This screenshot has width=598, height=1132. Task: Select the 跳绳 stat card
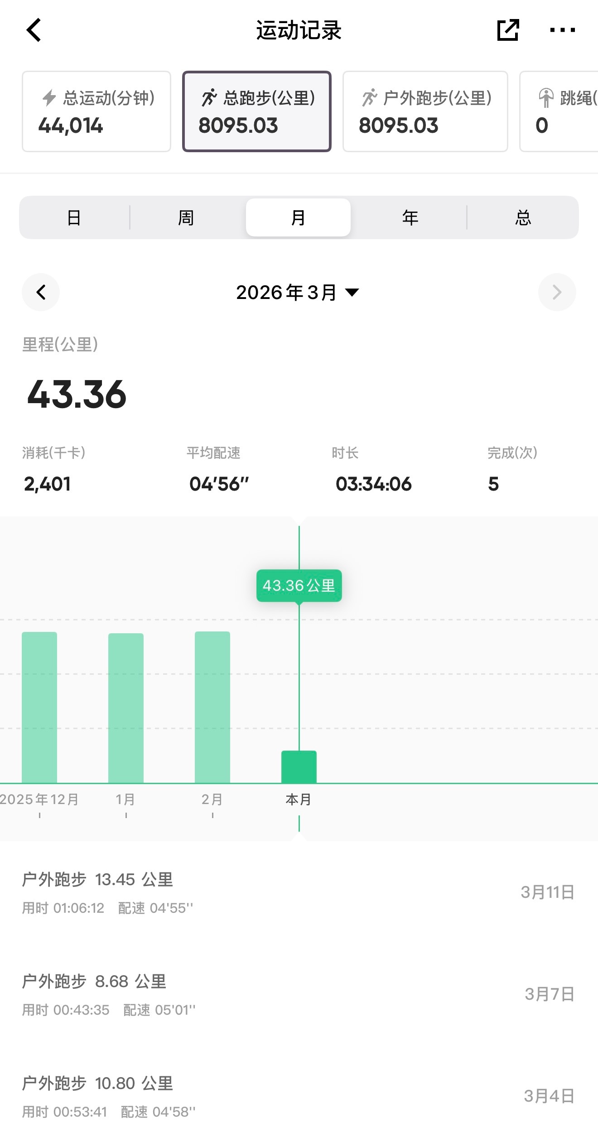coord(559,111)
